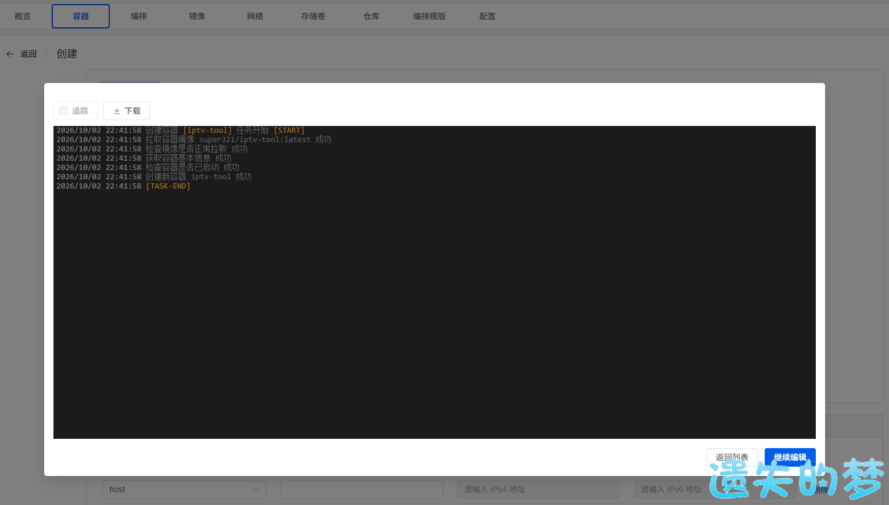Select the 拉取容器镜像 super321/iptv-tool:latest log line
The height and width of the screenshot is (505, 889).
tap(193, 140)
